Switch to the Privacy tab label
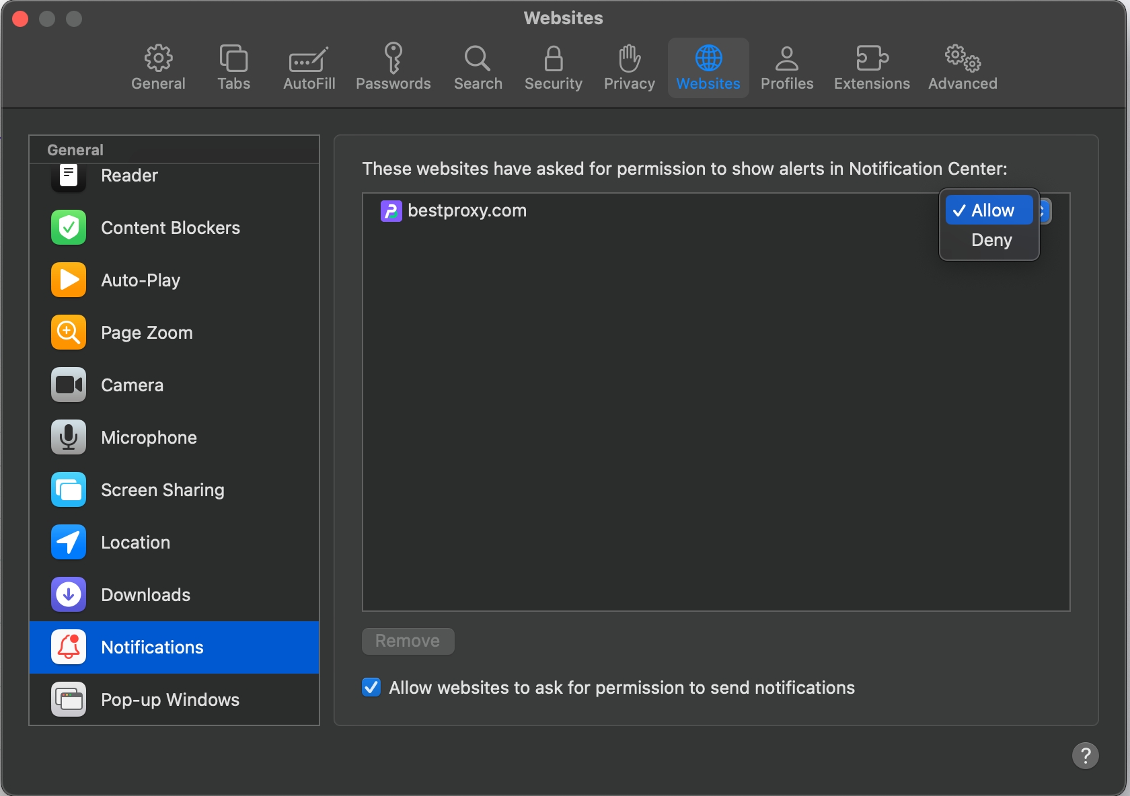1130x796 pixels. click(630, 84)
